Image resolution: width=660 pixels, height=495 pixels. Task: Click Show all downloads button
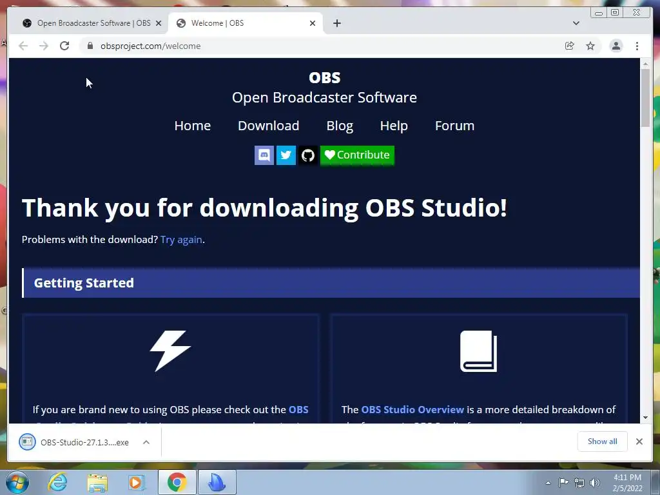click(603, 442)
